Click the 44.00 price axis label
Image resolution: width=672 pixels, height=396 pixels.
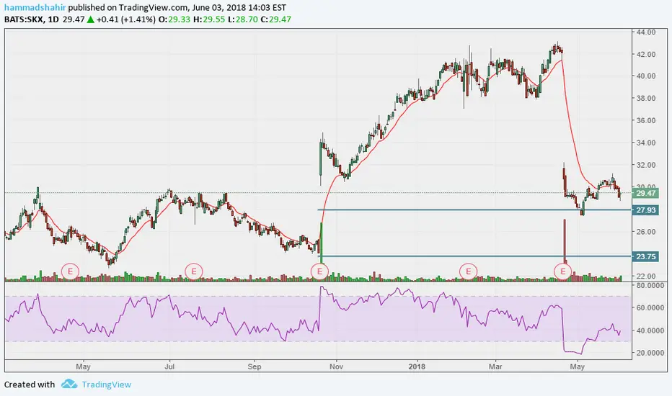point(646,32)
